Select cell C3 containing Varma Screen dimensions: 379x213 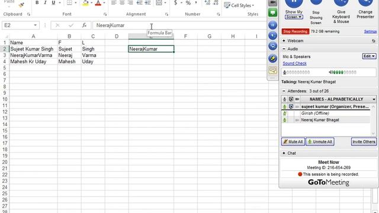coord(93,55)
